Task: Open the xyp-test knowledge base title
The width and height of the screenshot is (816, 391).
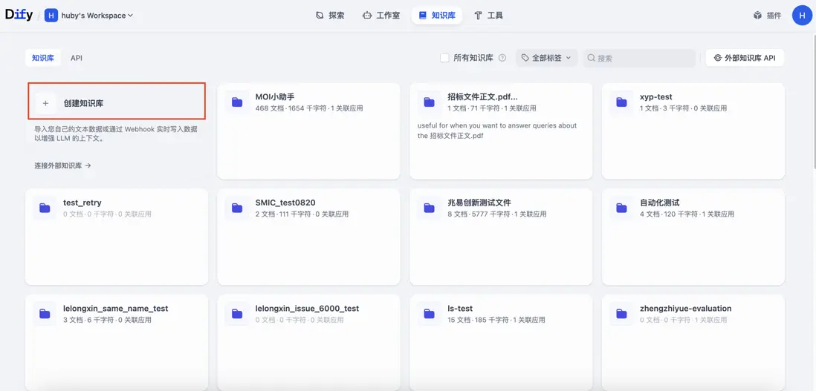Action: 655,96
